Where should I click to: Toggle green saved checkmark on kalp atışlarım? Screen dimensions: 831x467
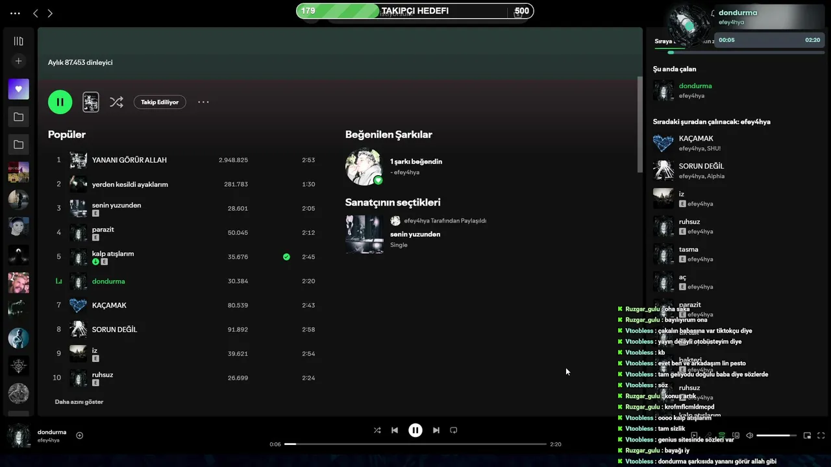[x=286, y=257]
